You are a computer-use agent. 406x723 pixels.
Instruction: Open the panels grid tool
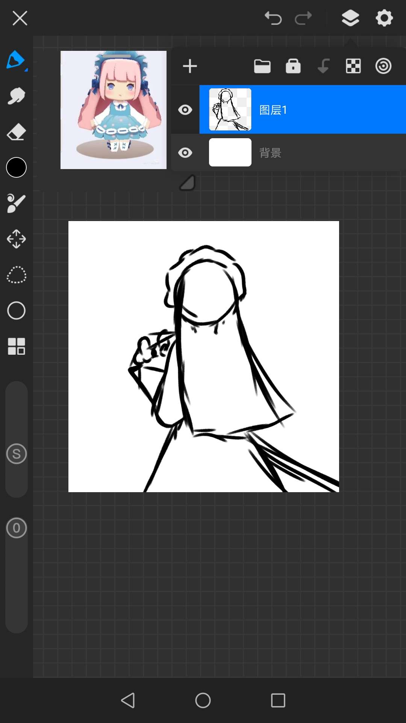16,346
